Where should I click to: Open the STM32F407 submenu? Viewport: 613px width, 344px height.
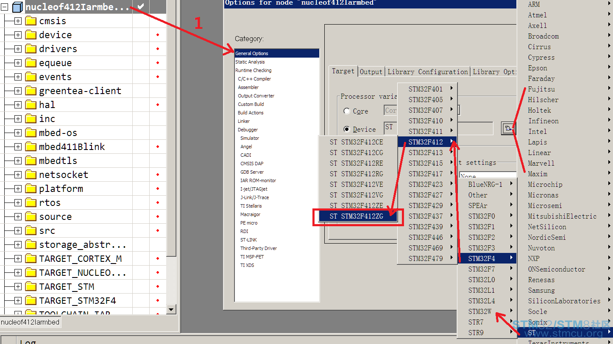point(427,110)
